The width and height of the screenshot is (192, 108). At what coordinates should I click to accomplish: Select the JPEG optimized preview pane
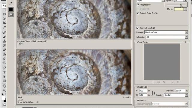74,72
